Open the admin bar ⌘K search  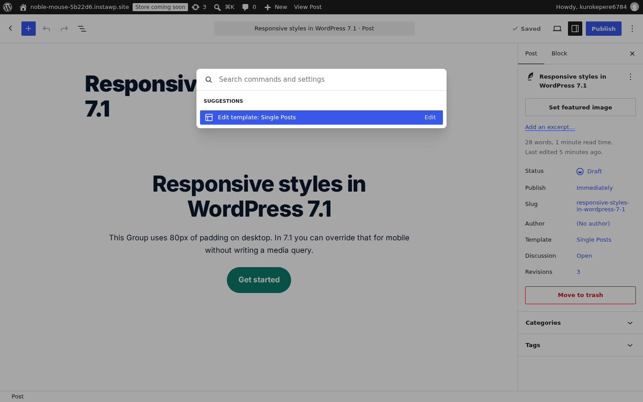pos(224,7)
